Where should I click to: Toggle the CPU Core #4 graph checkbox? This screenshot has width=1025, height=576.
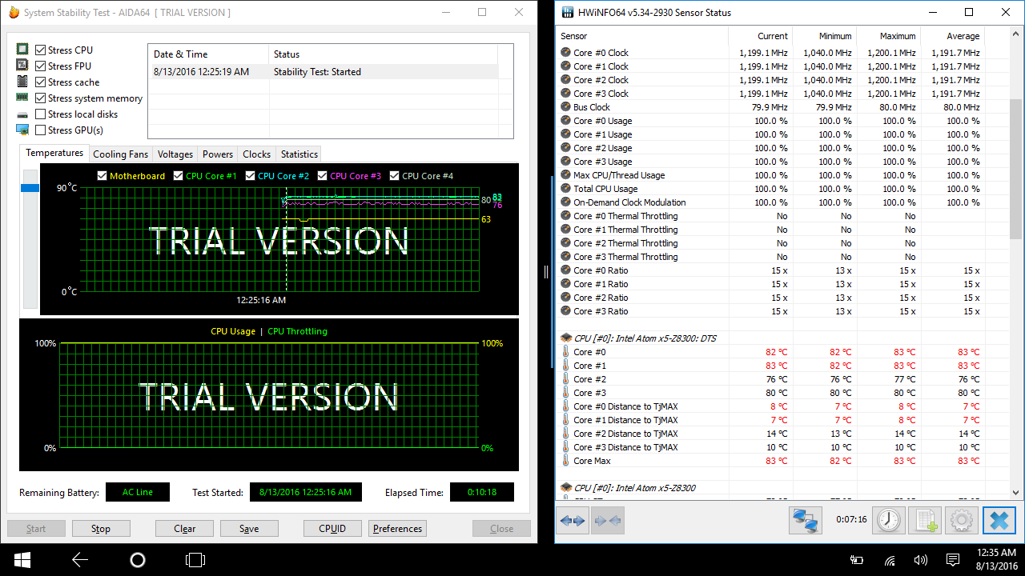(395, 176)
